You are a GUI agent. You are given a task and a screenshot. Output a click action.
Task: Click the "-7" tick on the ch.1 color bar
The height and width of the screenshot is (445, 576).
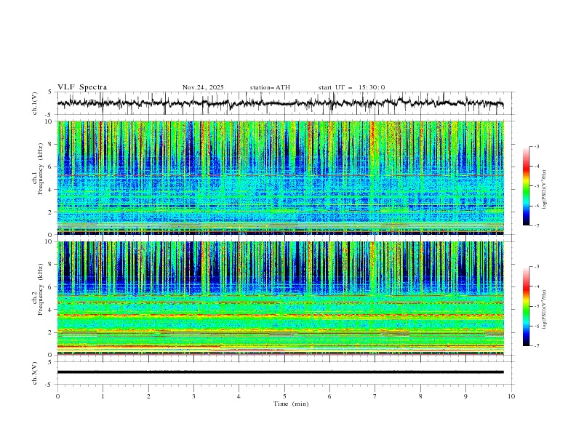point(536,225)
